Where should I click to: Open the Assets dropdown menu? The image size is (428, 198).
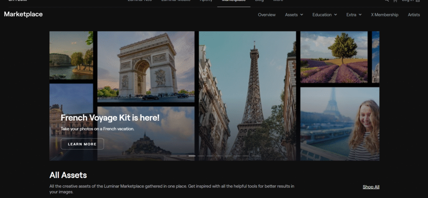pos(294,15)
